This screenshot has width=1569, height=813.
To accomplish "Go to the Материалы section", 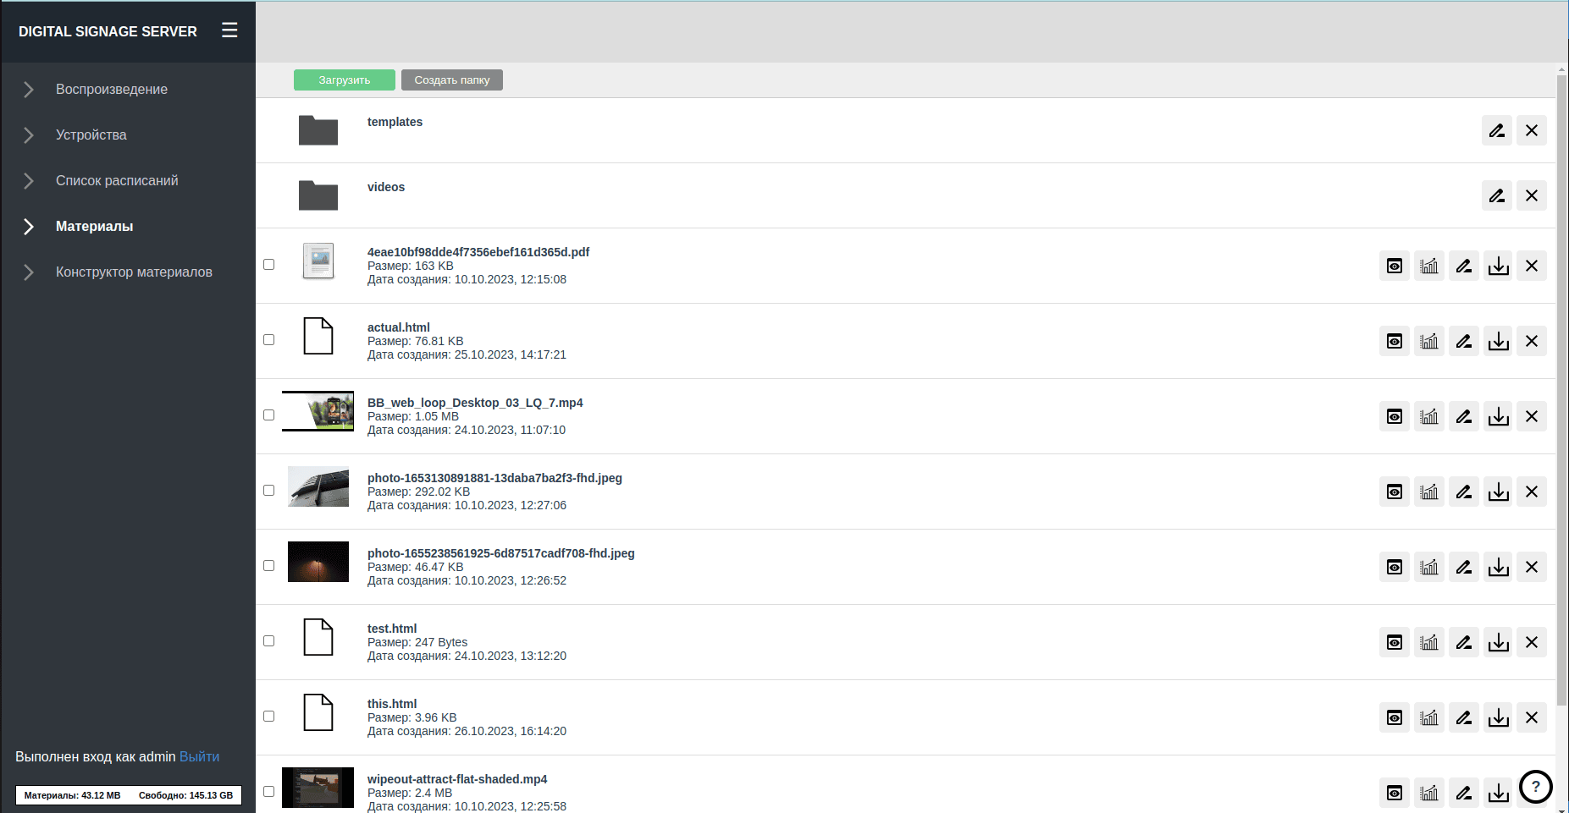I will 94,227.
